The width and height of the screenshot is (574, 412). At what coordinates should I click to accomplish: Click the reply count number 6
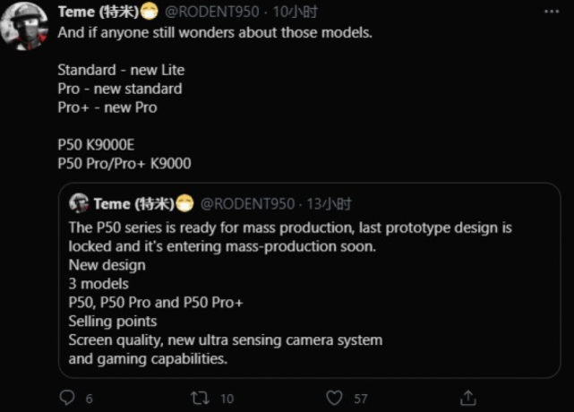click(x=90, y=398)
